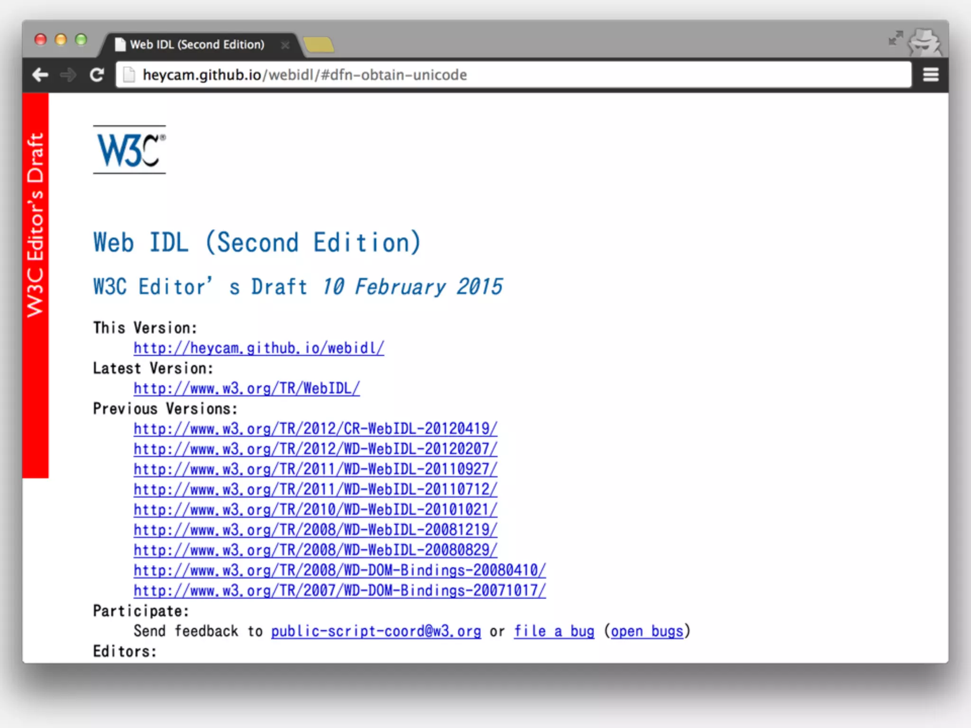Reload the page with refresh icon

[97, 75]
